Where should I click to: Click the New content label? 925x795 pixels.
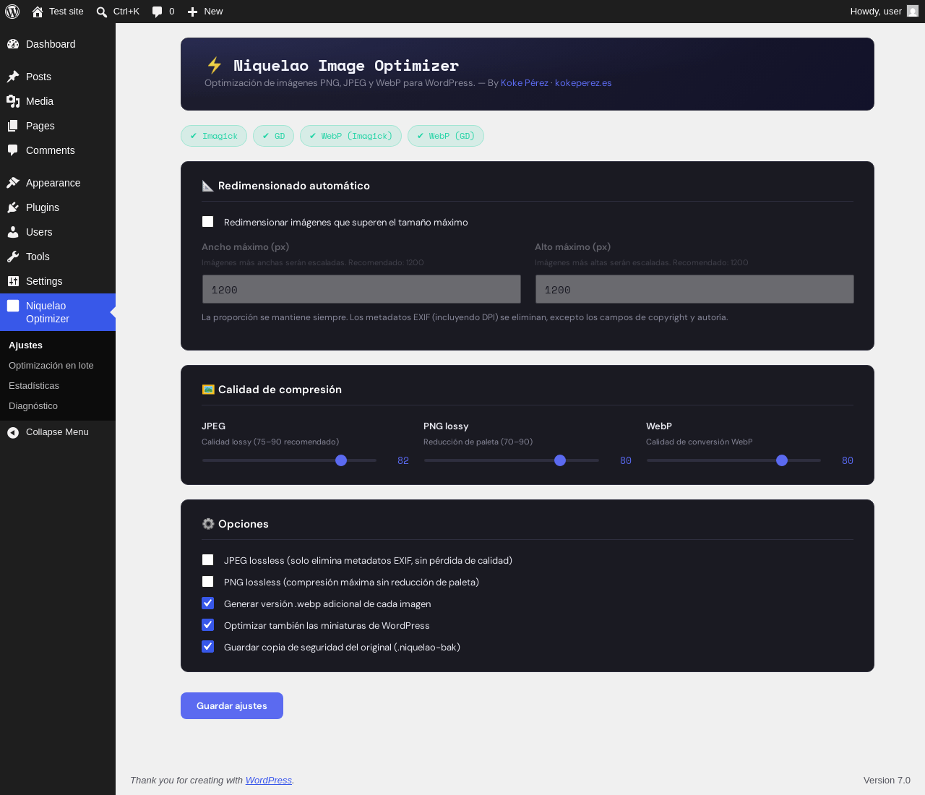pos(213,12)
